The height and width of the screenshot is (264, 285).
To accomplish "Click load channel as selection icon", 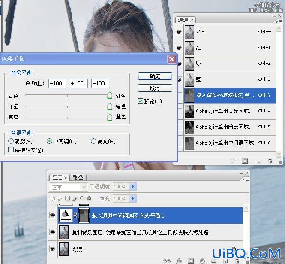I will coord(232,161).
